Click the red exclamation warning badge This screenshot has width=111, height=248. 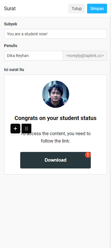click(88, 155)
